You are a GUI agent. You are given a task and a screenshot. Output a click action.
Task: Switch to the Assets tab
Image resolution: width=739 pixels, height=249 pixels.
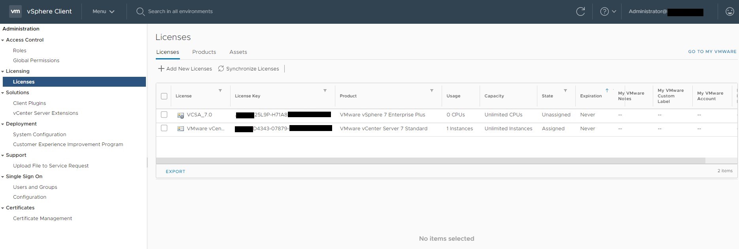238,52
